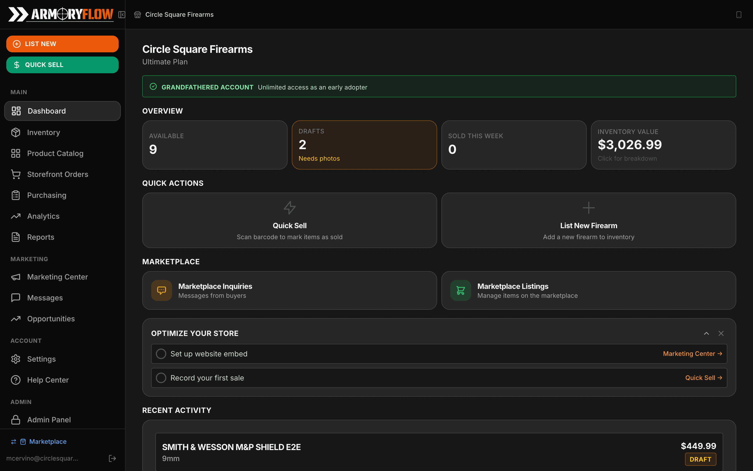This screenshot has width=753, height=471.
Task: Click the Marketplace Listings green cart icon
Action: [460, 290]
